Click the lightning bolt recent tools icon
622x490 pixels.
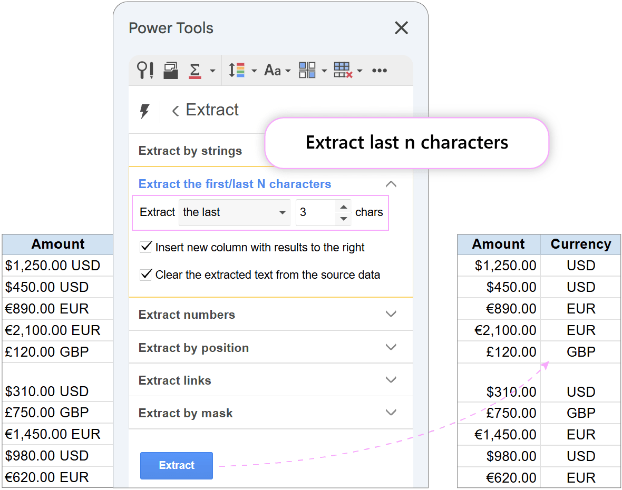tap(145, 111)
